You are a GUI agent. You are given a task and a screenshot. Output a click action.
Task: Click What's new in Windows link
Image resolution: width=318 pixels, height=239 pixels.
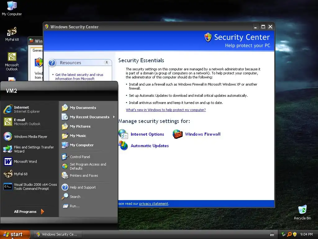point(166,110)
